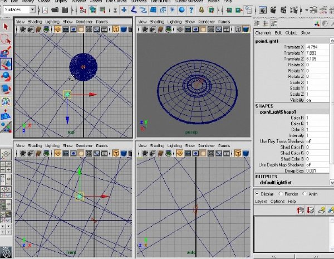Open Channels menu in Channel Box
Screen dimensions: 334x259
point(263,33)
